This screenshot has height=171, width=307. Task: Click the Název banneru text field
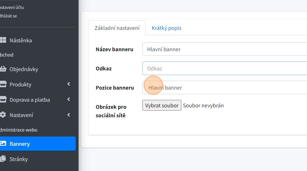(x=225, y=49)
